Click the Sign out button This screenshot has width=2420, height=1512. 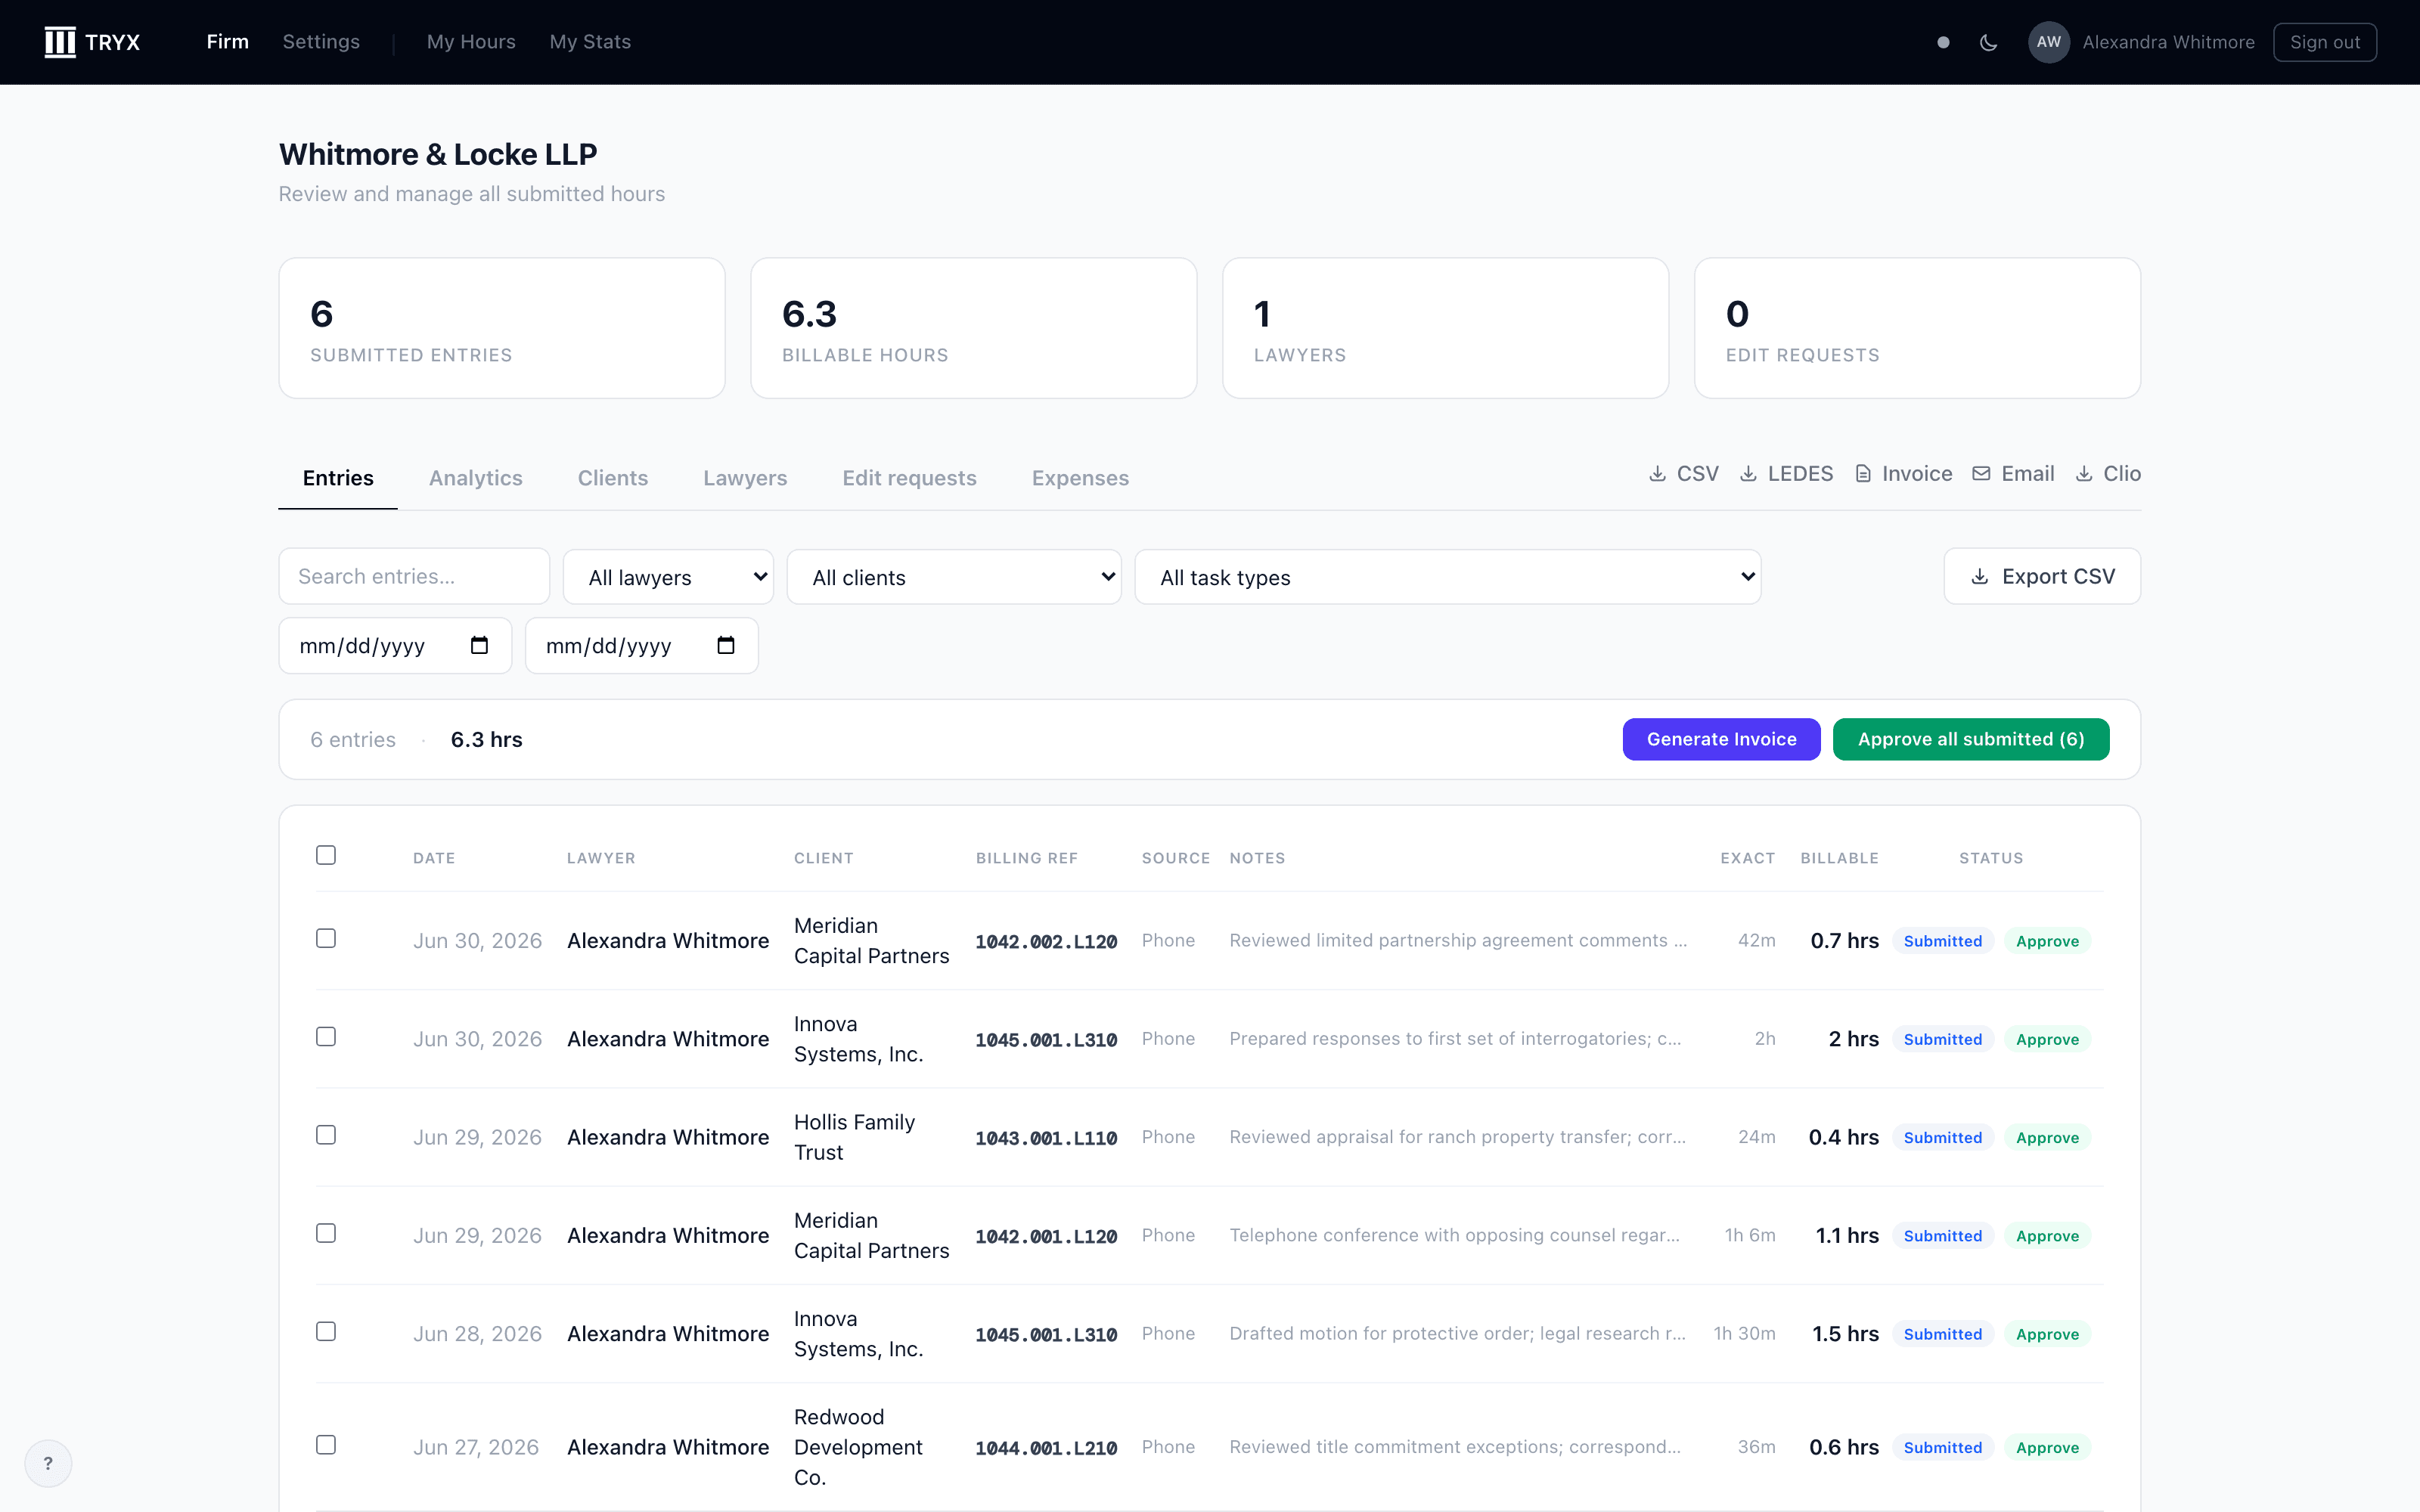(x=2325, y=42)
